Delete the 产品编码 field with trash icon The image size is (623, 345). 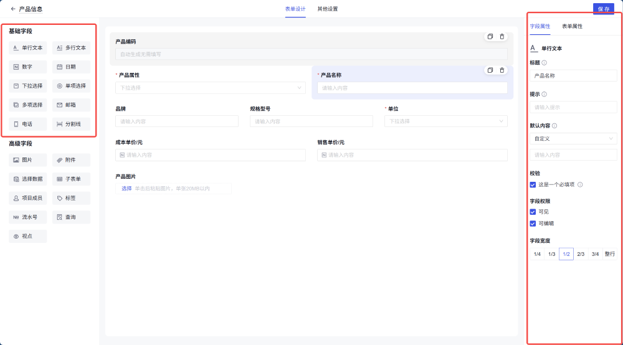[x=502, y=37]
